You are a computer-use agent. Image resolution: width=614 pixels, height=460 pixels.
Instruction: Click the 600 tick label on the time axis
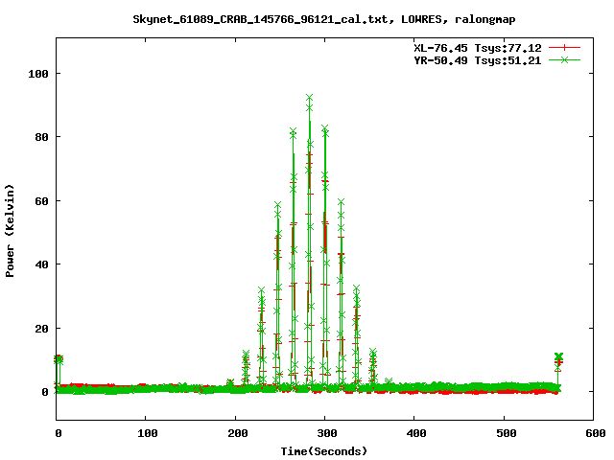(592, 434)
